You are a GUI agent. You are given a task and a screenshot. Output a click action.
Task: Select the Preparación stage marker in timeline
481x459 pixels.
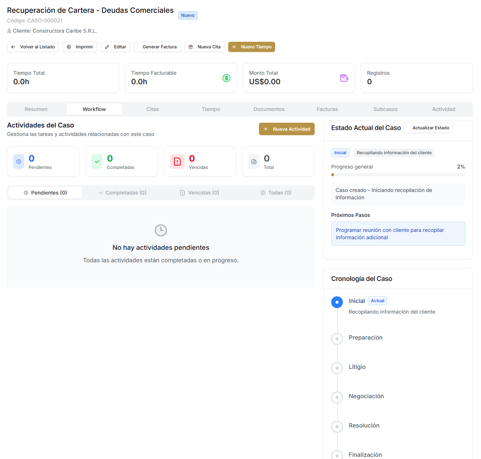(337, 339)
